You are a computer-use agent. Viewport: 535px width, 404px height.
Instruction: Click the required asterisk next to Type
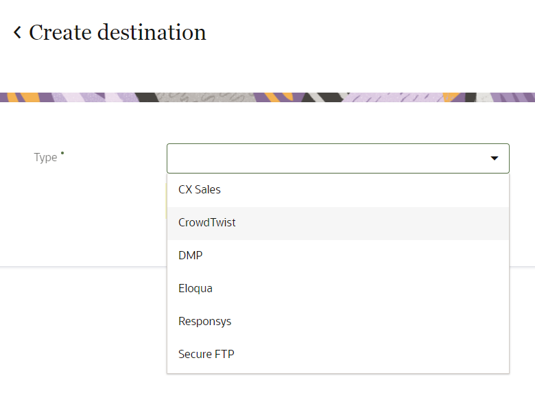point(62,153)
